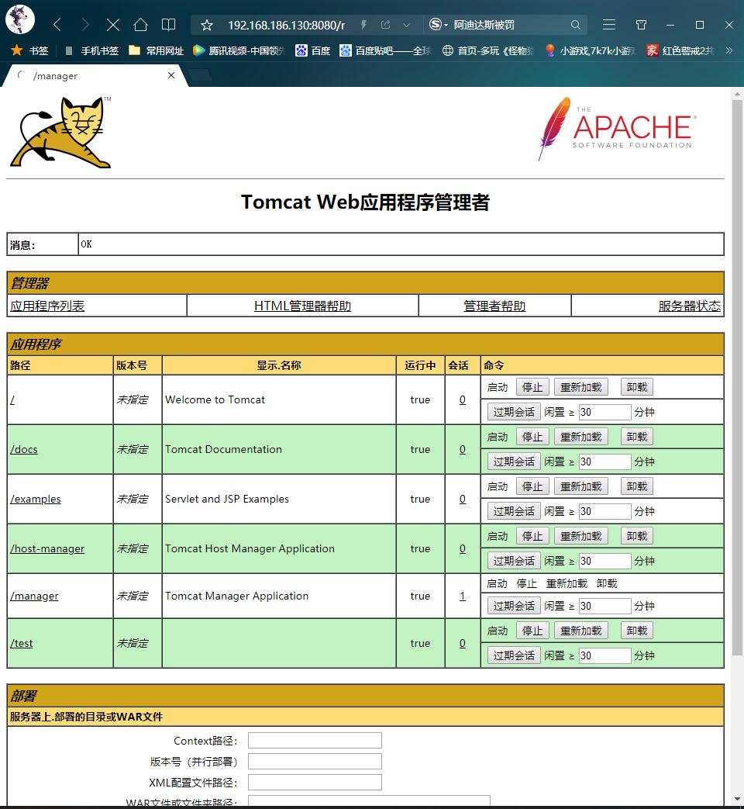Click the Context路径 input field
Screen dimensions: 744x809
coord(315,741)
